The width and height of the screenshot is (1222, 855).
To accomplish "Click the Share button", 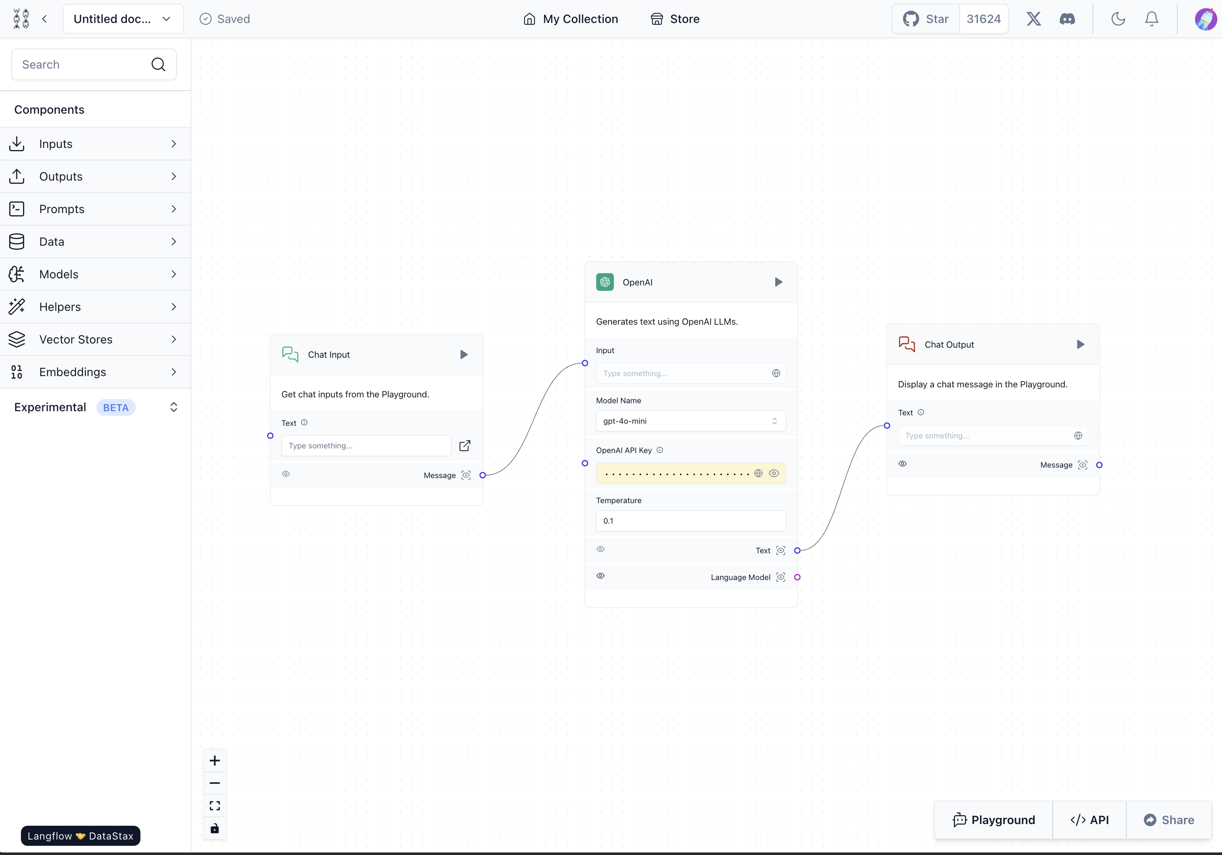I will pos(1169,820).
